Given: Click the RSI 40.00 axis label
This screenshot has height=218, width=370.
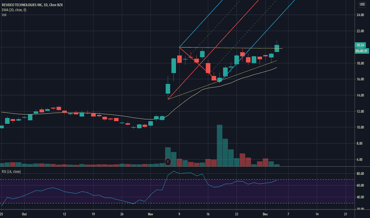Looking at the screenshot, I should (360, 197).
